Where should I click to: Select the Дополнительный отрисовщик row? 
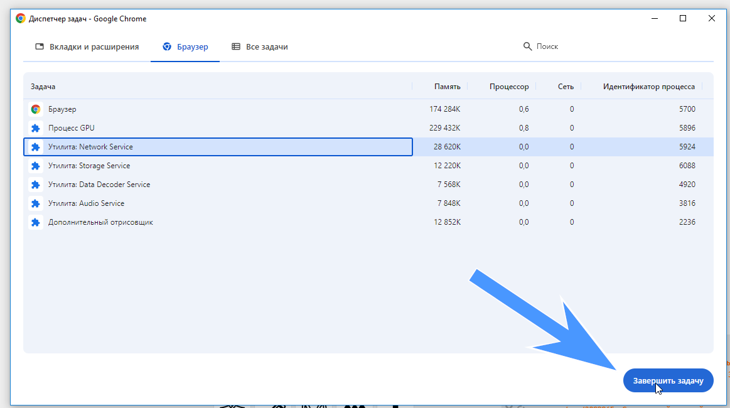(368, 222)
